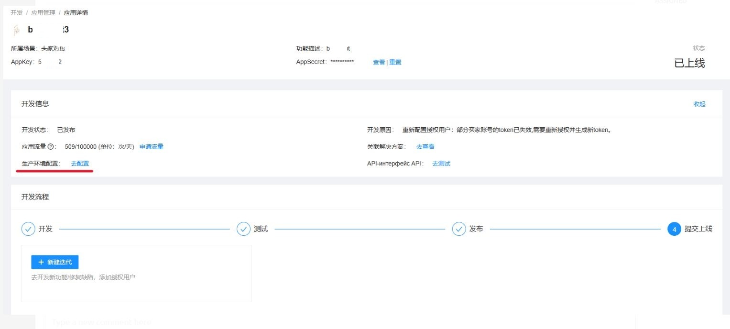Click the 新建迭代 button

tap(55, 262)
